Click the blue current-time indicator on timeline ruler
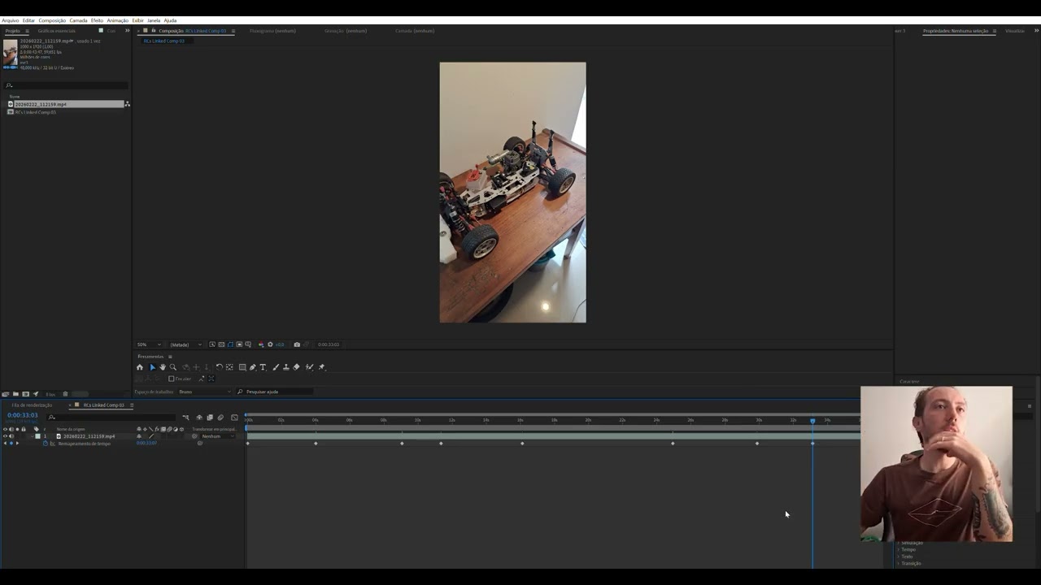The image size is (1041, 585). pyautogui.click(x=812, y=421)
